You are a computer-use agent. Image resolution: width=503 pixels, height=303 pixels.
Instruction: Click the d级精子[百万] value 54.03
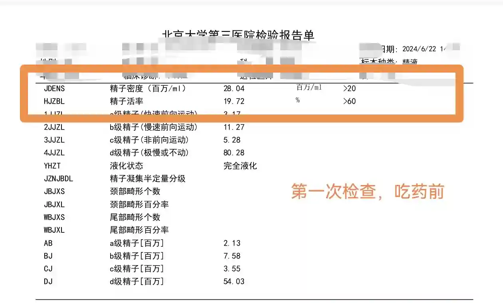point(234,281)
